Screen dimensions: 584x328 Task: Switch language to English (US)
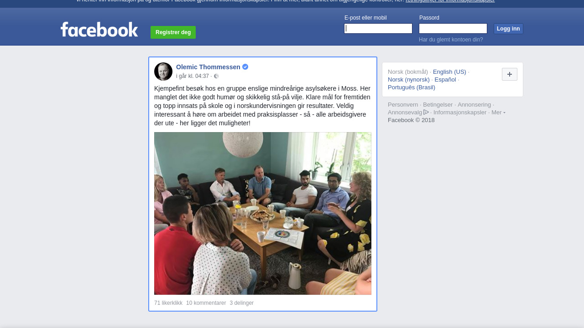click(449, 72)
